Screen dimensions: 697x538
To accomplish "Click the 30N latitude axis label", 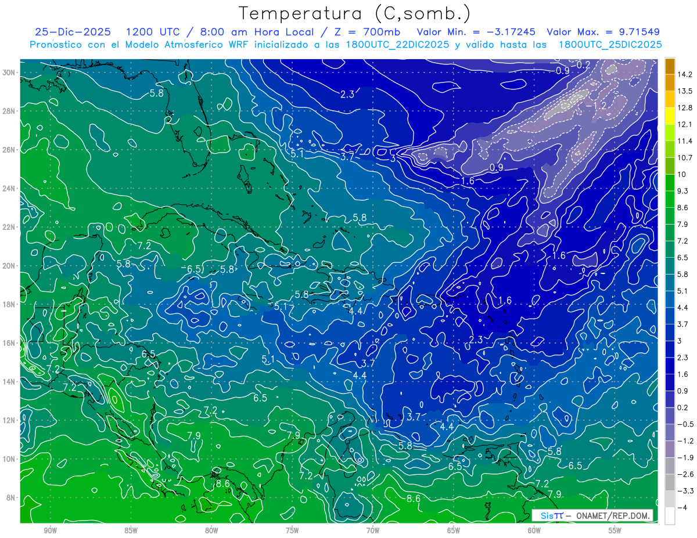I will [10, 73].
